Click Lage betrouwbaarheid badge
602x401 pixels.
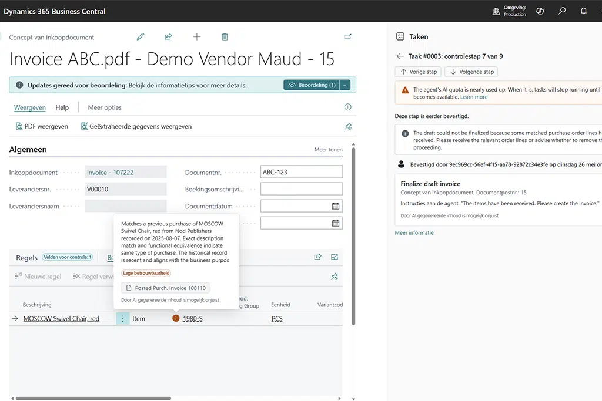pyautogui.click(x=146, y=273)
